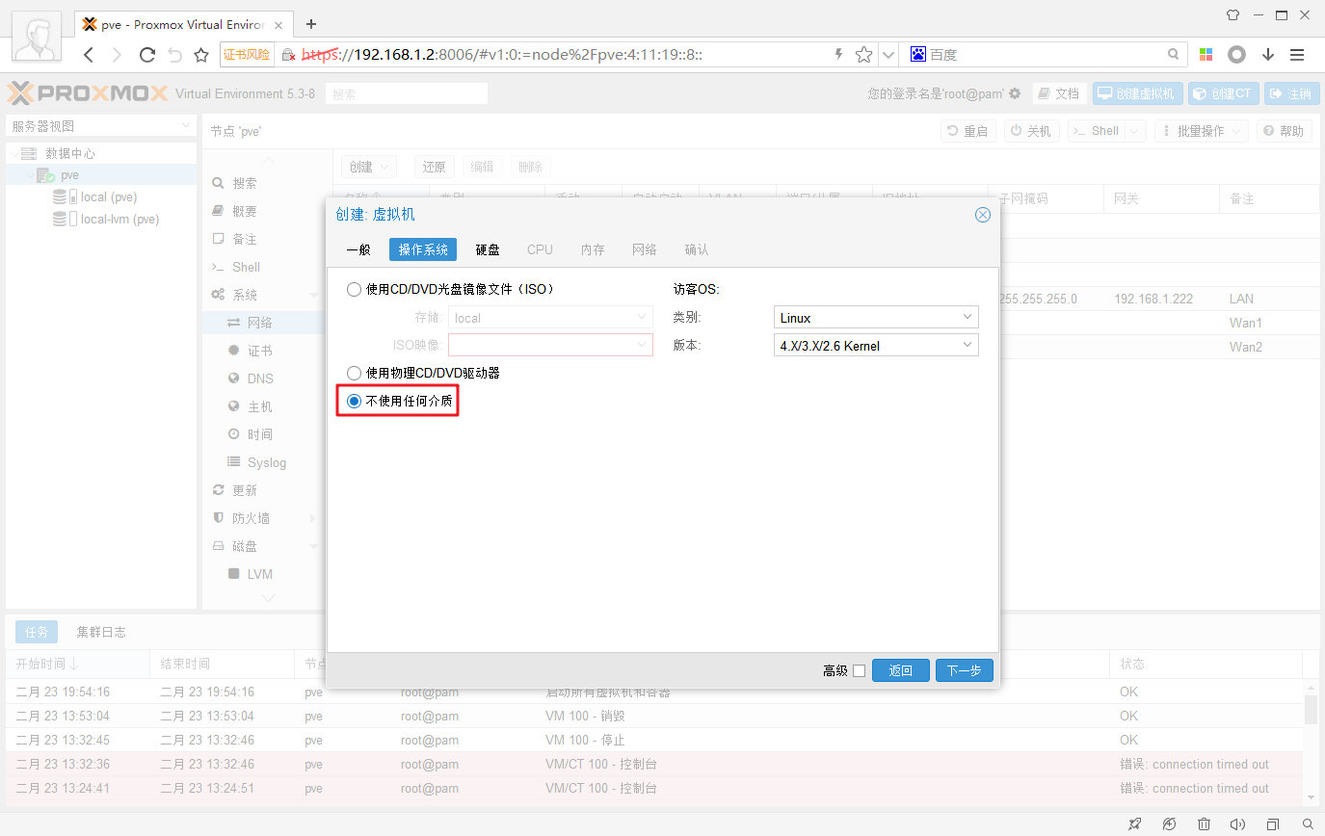Screen dimensions: 1325x836
Task: Click the star icon inside the address bar
Action: click(x=864, y=55)
